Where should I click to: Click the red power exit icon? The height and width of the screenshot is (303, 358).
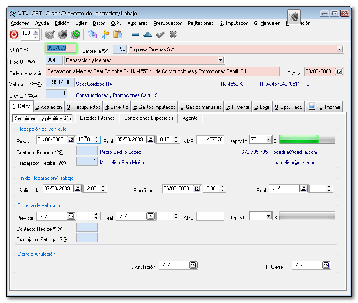14,35
